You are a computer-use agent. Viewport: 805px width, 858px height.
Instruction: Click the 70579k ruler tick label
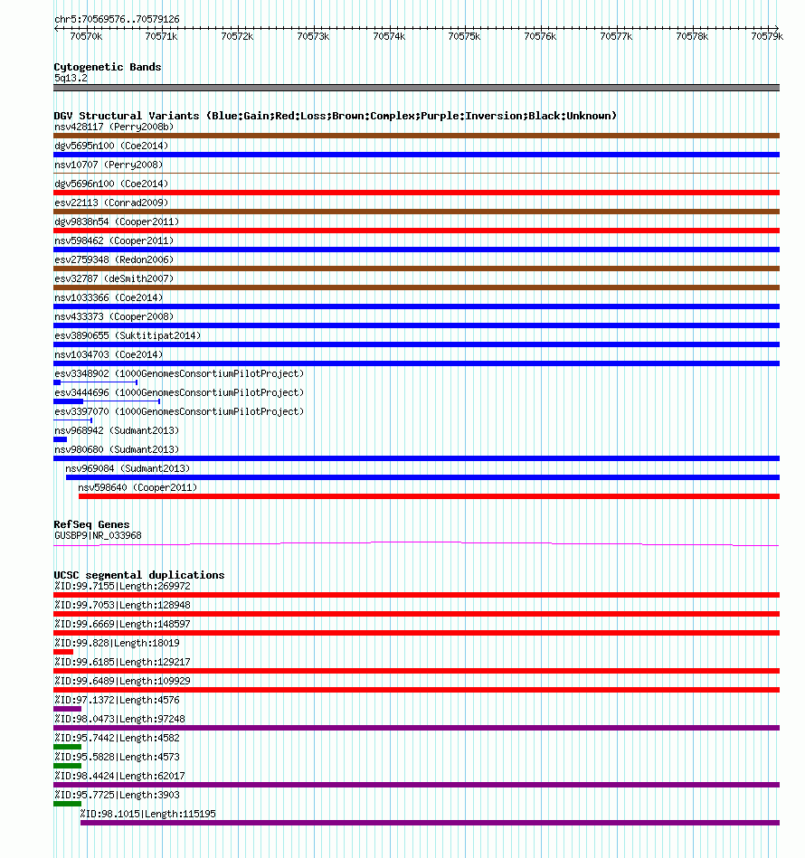[767, 36]
